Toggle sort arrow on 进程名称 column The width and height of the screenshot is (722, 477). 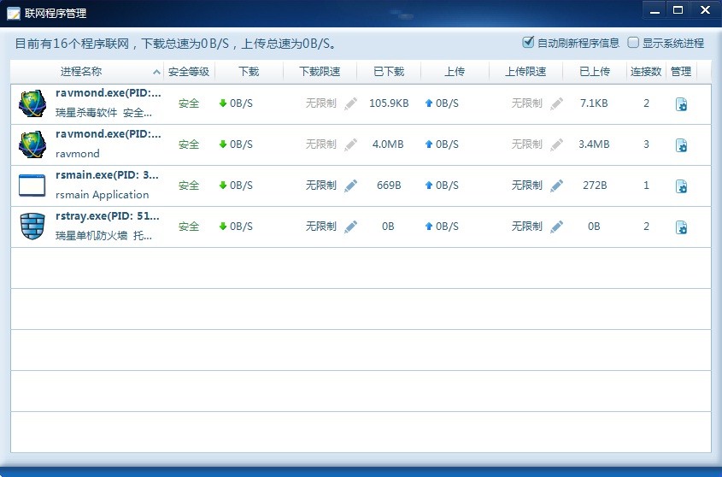[x=156, y=73]
